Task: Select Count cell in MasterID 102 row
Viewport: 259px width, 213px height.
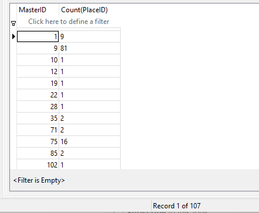Action: tap(90, 165)
